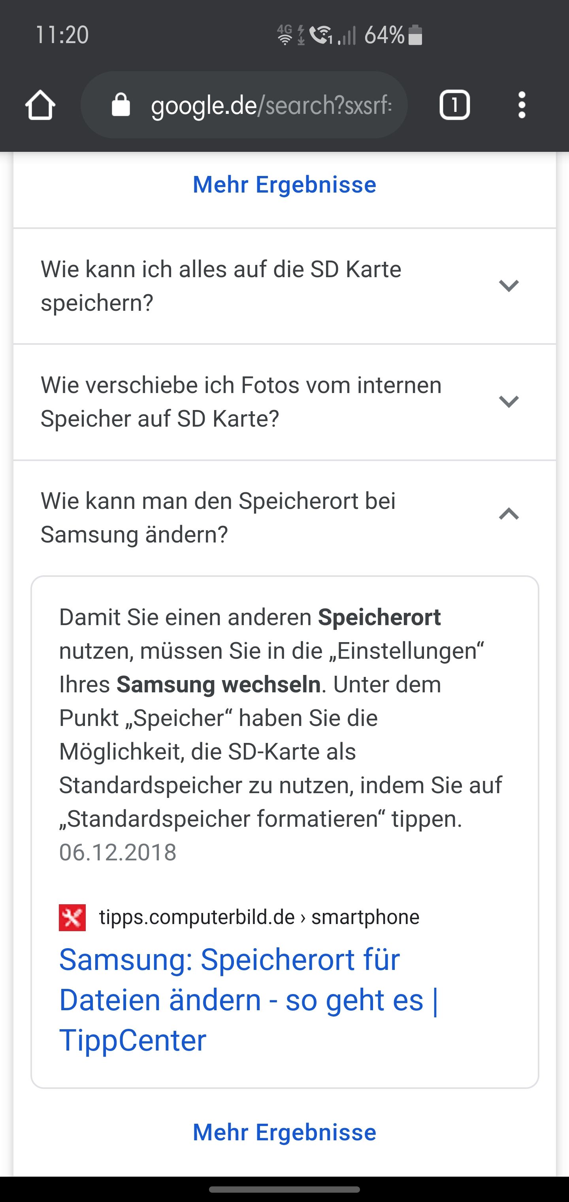Open the tab switcher showing 1 tab
Screen dimensions: 569x1202
coord(454,105)
